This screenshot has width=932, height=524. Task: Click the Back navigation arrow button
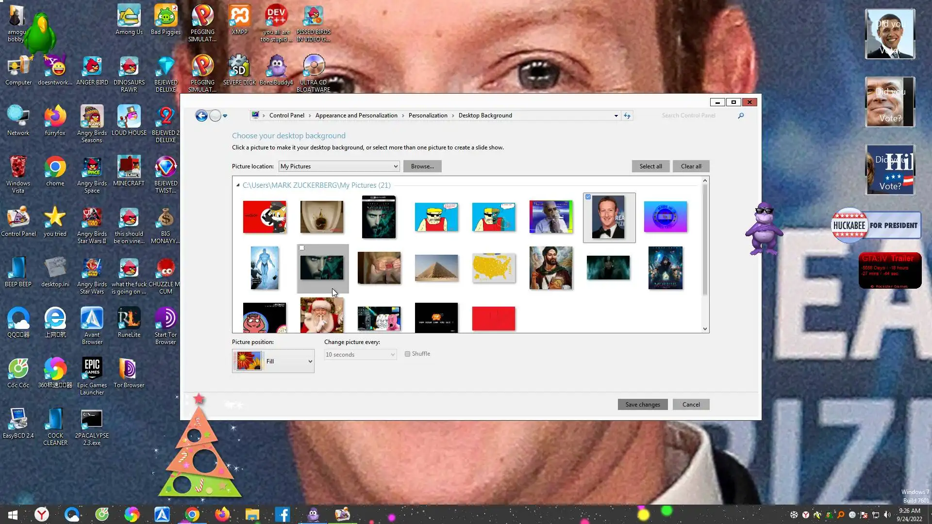coord(201,115)
